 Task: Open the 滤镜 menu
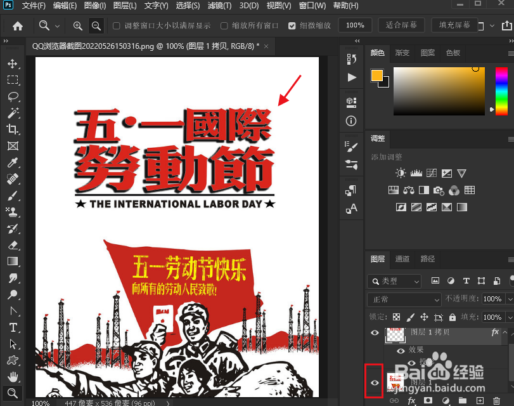219,6
